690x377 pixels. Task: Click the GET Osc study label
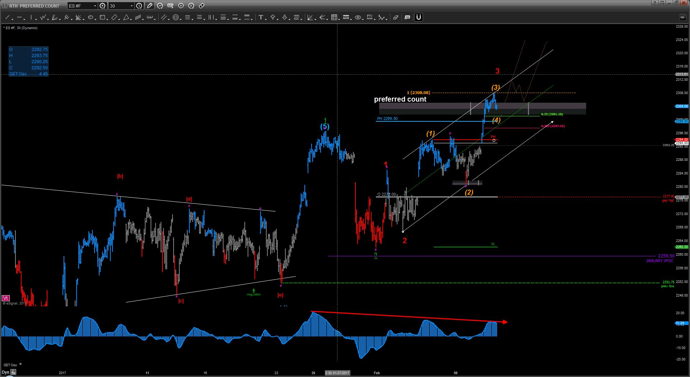[x=10, y=365]
